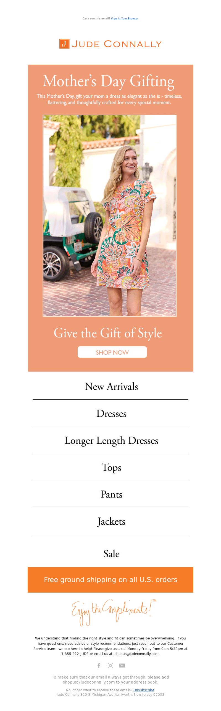Viewport: 221px width, 711px height.
Task: Click the Unsubscribe link
Action: [x=144, y=690]
